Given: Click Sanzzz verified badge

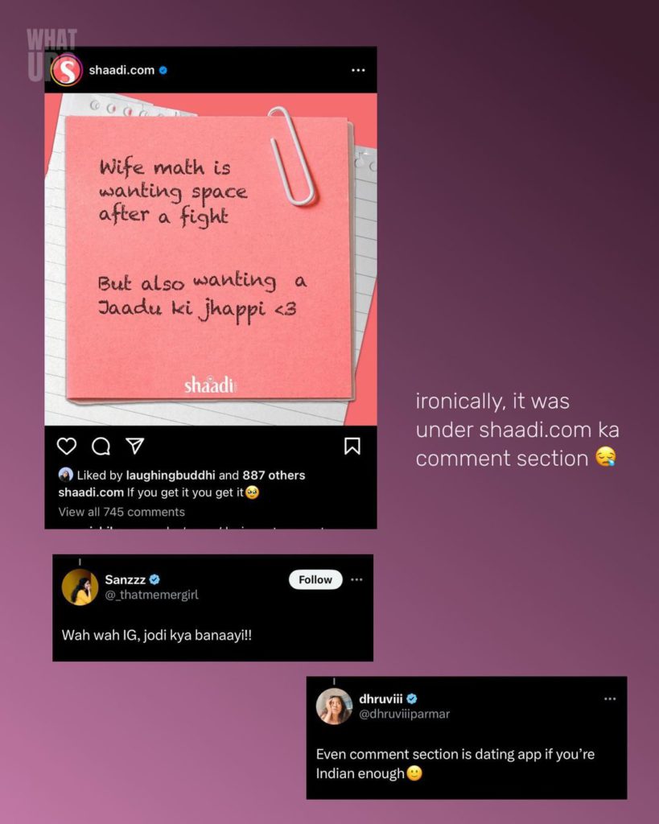Looking at the screenshot, I should click(154, 579).
